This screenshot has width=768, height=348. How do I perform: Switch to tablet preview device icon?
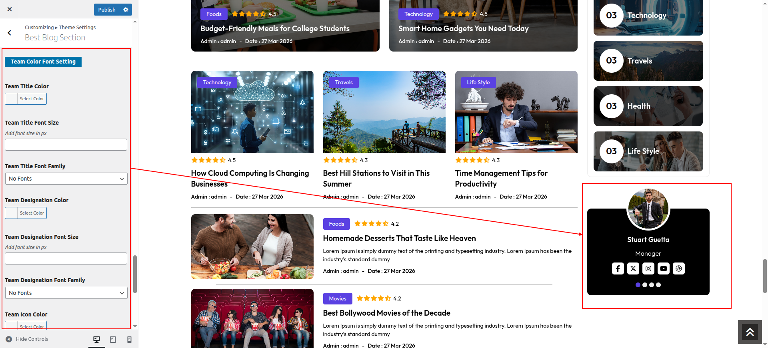click(113, 340)
